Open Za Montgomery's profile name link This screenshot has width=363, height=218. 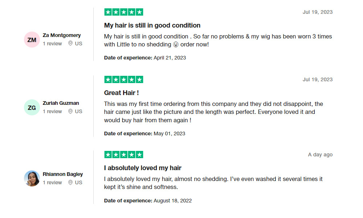[x=62, y=35]
